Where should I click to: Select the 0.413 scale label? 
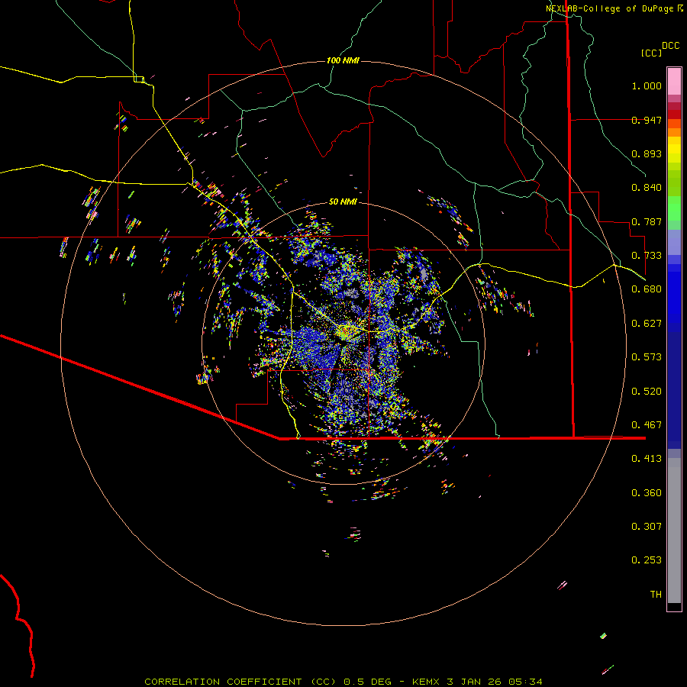pyautogui.click(x=647, y=459)
